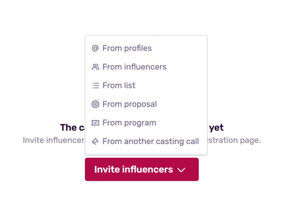Pick the "From list" menu entry
Viewport: 286px width, 220px height.
point(119,86)
